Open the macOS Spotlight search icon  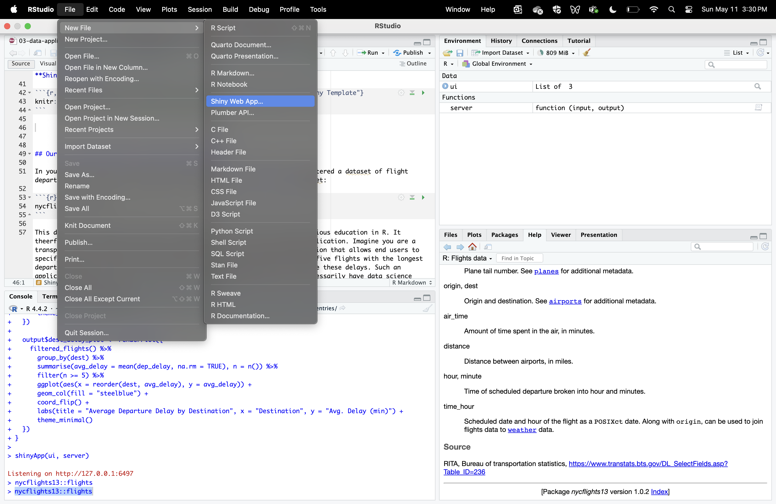coord(671,9)
